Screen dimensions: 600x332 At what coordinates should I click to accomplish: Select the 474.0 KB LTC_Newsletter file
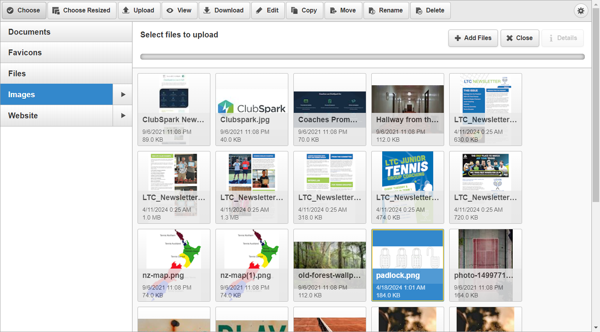coord(408,187)
